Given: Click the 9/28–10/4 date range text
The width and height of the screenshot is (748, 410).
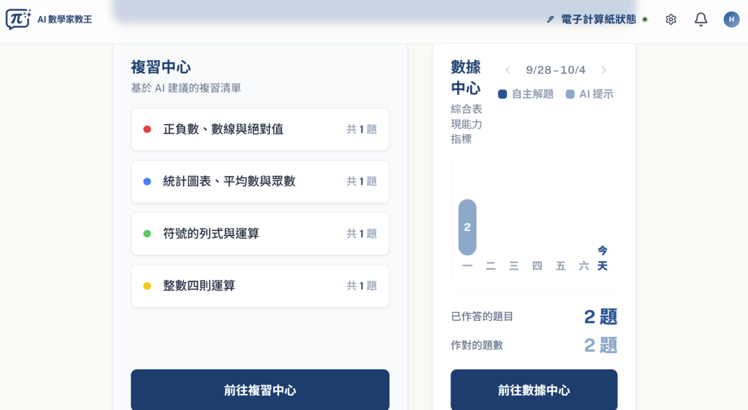Looking at the screenshot, I should [556, 70].
